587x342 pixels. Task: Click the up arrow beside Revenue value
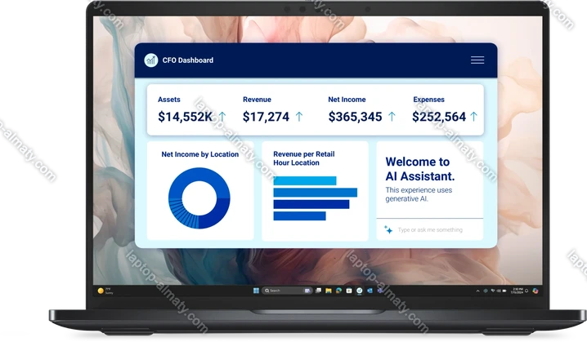(298, 117)
